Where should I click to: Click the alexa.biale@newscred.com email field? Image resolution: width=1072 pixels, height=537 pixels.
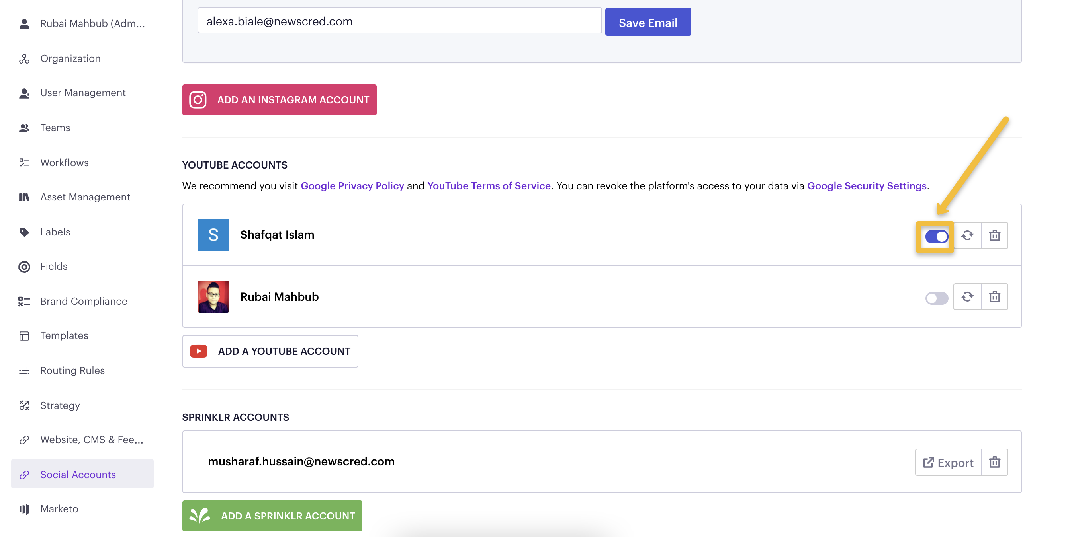[x=399, y=21]
